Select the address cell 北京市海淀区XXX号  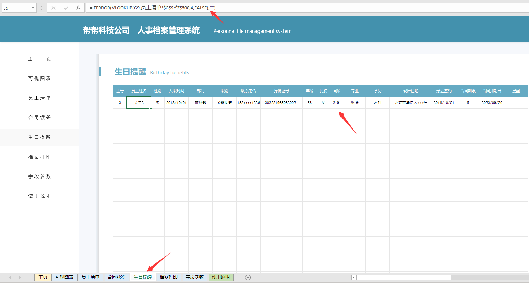pos(411,103)
